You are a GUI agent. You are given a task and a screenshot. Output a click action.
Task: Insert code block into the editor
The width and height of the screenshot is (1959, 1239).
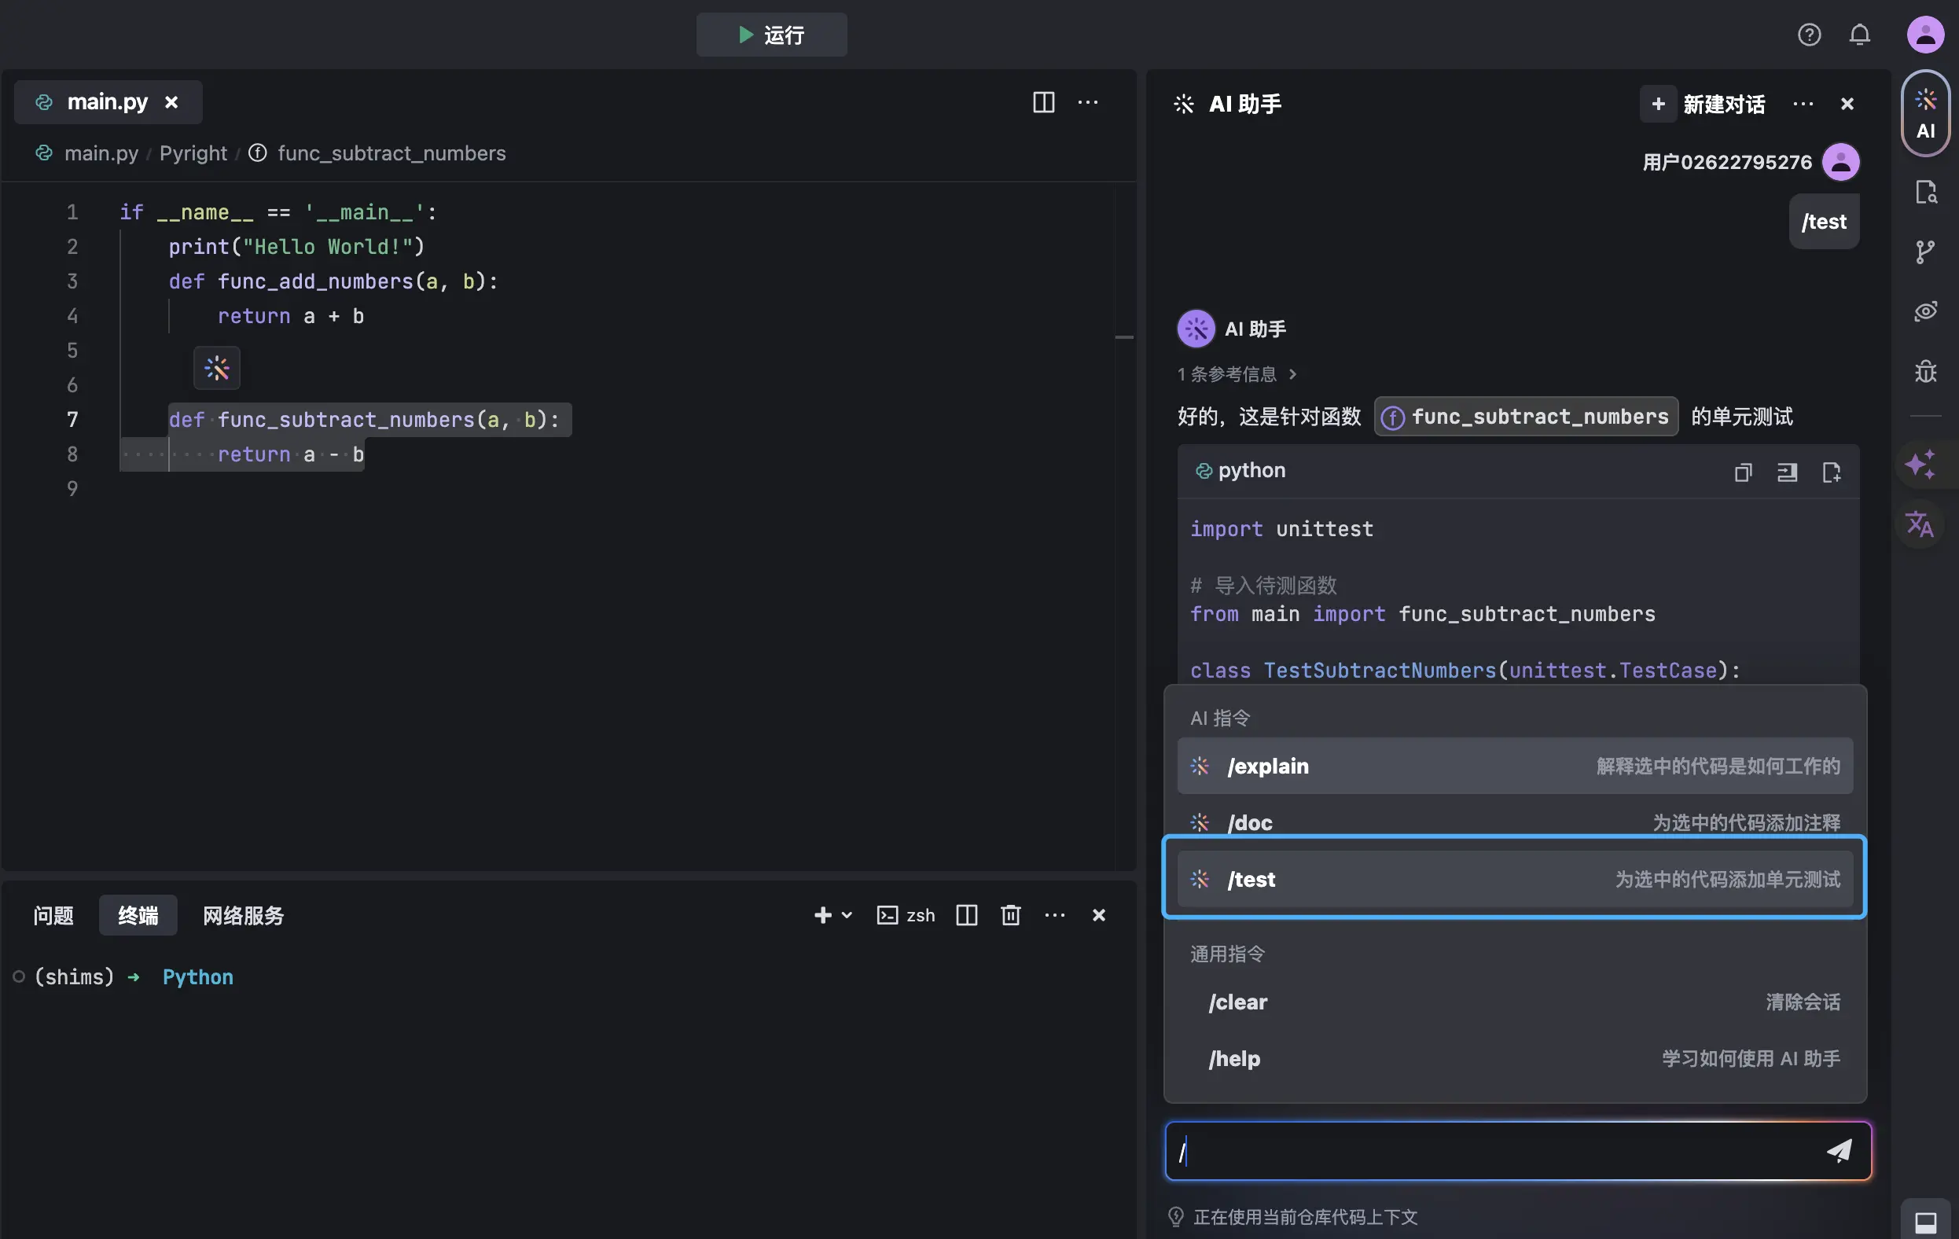1787,472
